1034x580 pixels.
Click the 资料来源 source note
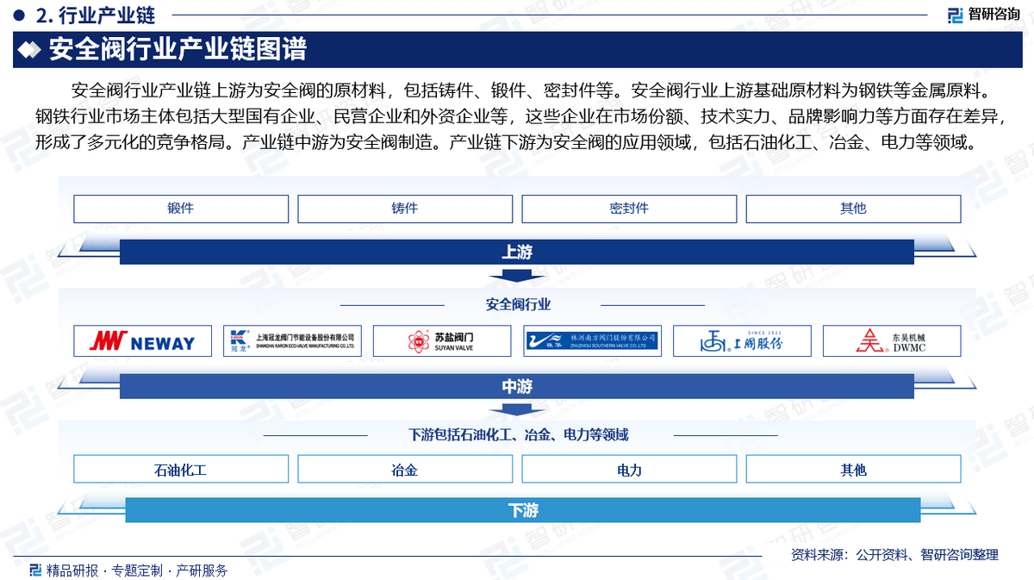click(x=894, y=555)
